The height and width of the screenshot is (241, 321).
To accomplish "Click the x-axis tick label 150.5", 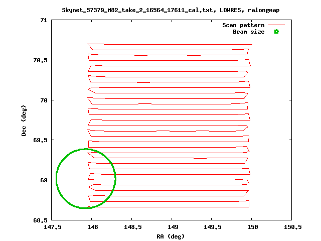I will pos(292,227).
